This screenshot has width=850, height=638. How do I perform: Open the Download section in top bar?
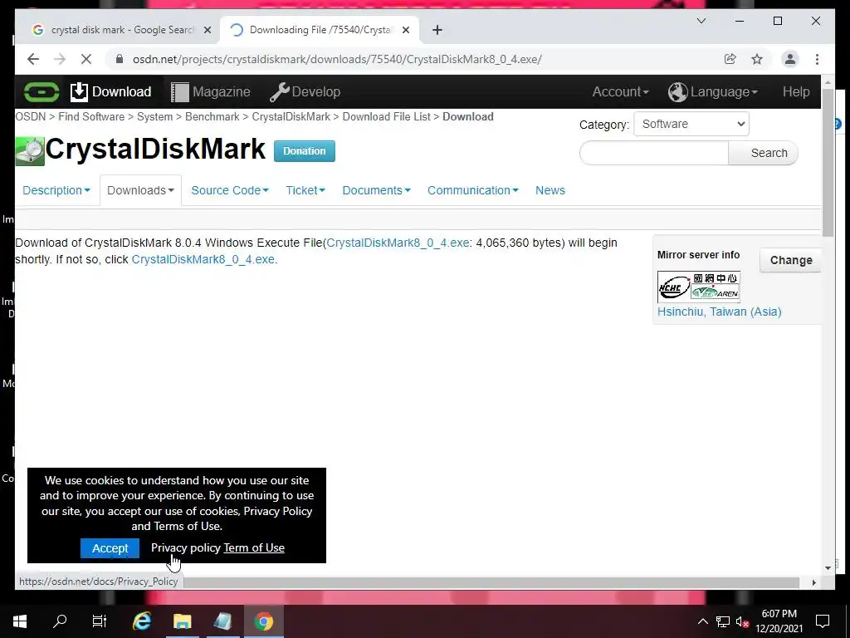[111, 91]
